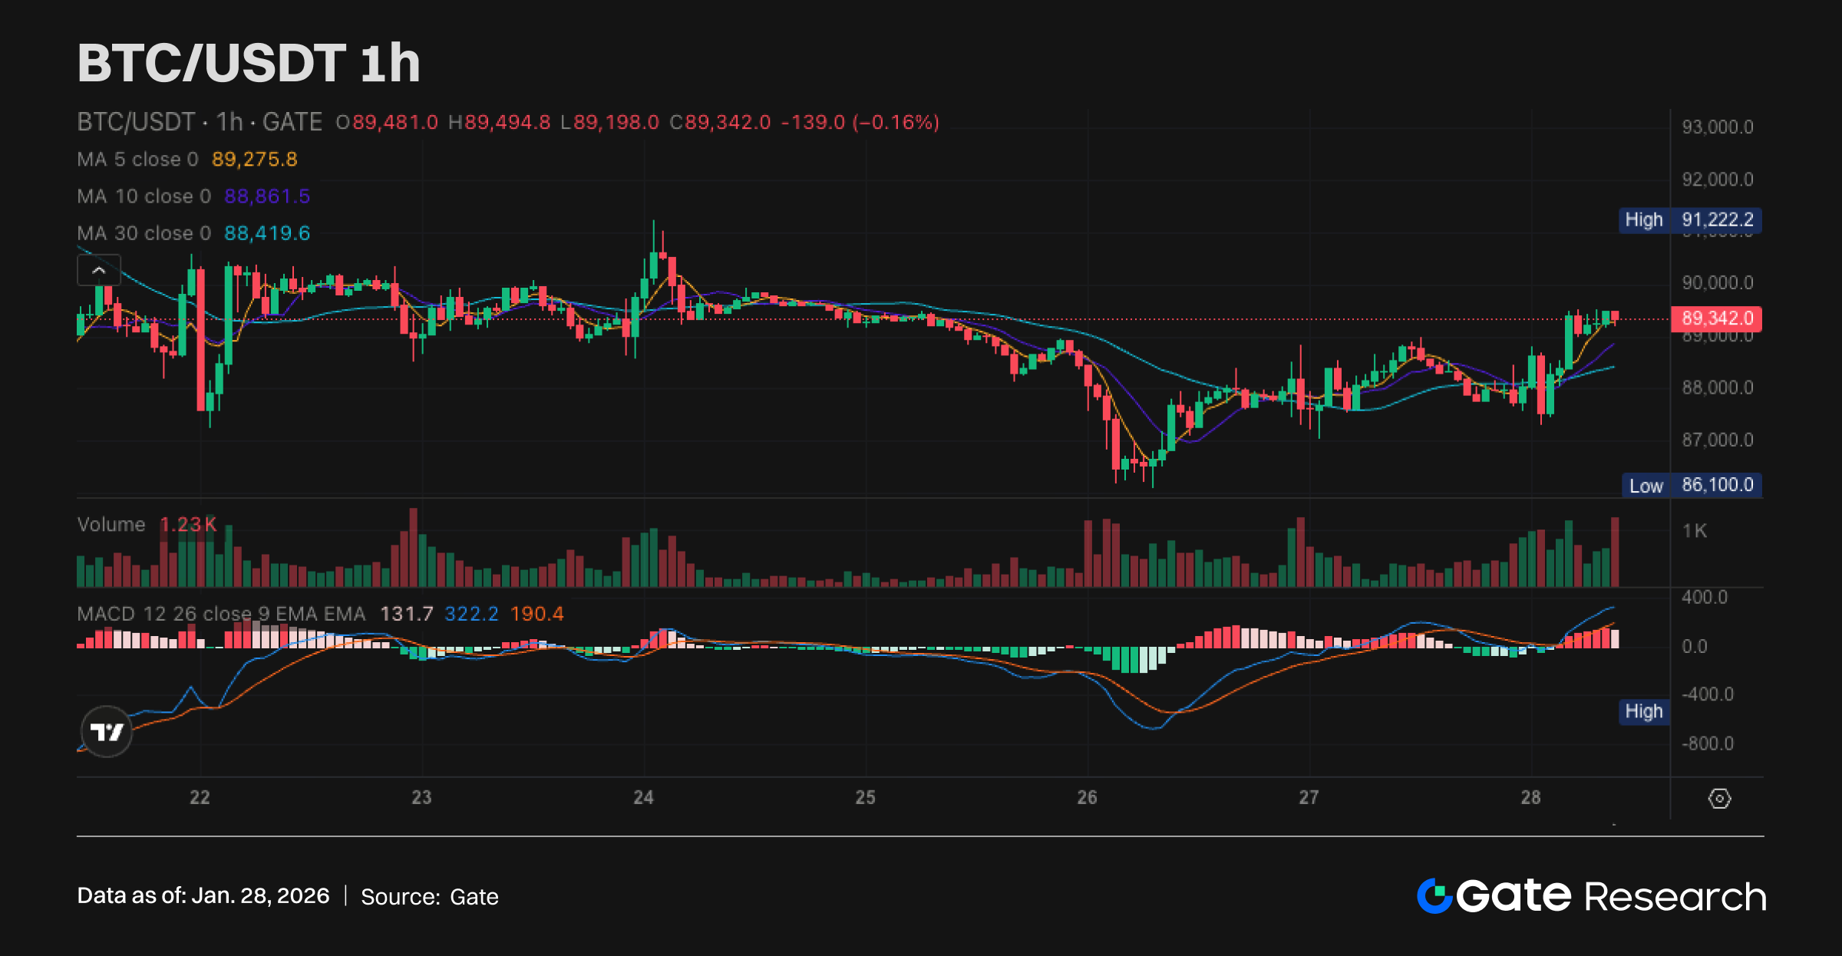This screenshot has width=1842, height=956.
Task: Click date 22 on time axis
Action: pos(200,797)
